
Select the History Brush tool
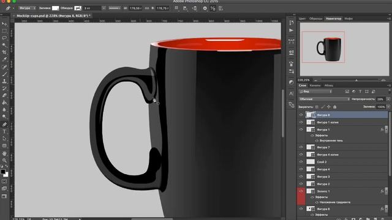point(4,88)
